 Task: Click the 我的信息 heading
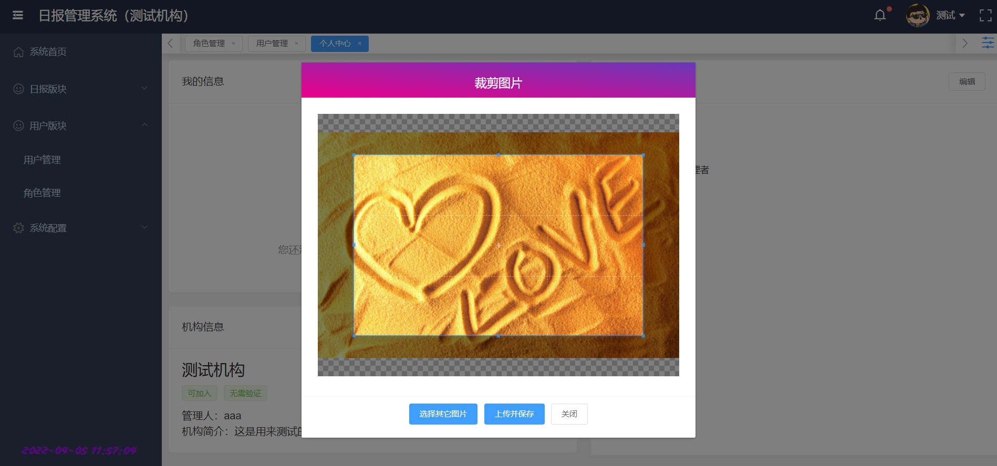pyautogui.click(x=203, y=81)
